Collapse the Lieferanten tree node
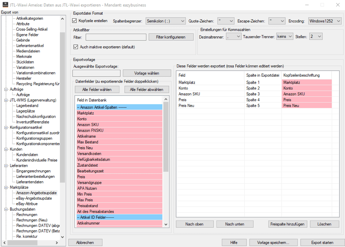Screen dimensions: 345x247 click(x=6, y=166)
